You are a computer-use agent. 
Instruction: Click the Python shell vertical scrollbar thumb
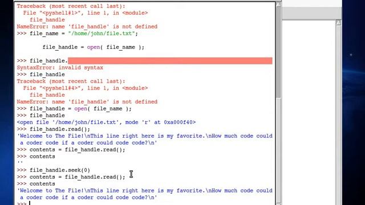click(x=278, y=53)
